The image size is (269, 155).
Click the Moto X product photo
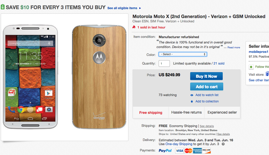coord(65,77)
